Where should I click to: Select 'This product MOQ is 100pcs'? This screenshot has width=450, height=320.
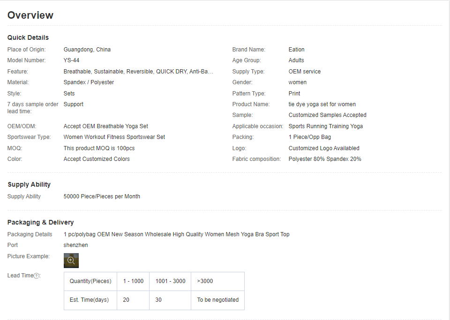click(99, 148)
